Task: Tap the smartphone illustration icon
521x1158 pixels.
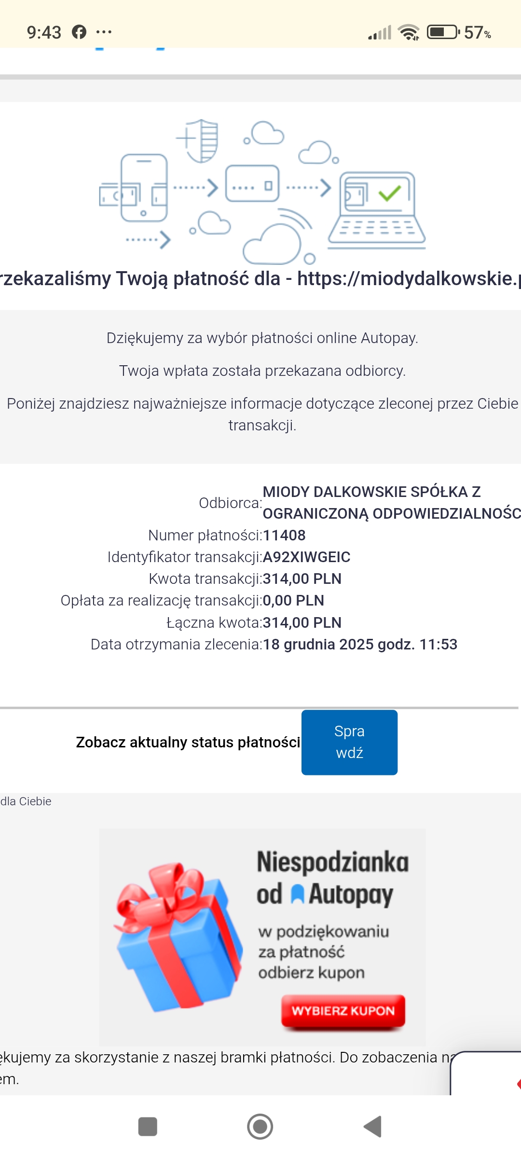Action: 143,187
